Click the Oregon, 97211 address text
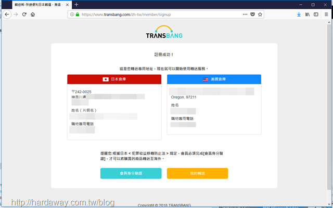Screen dimensions: 333x208 pos(184,97)
